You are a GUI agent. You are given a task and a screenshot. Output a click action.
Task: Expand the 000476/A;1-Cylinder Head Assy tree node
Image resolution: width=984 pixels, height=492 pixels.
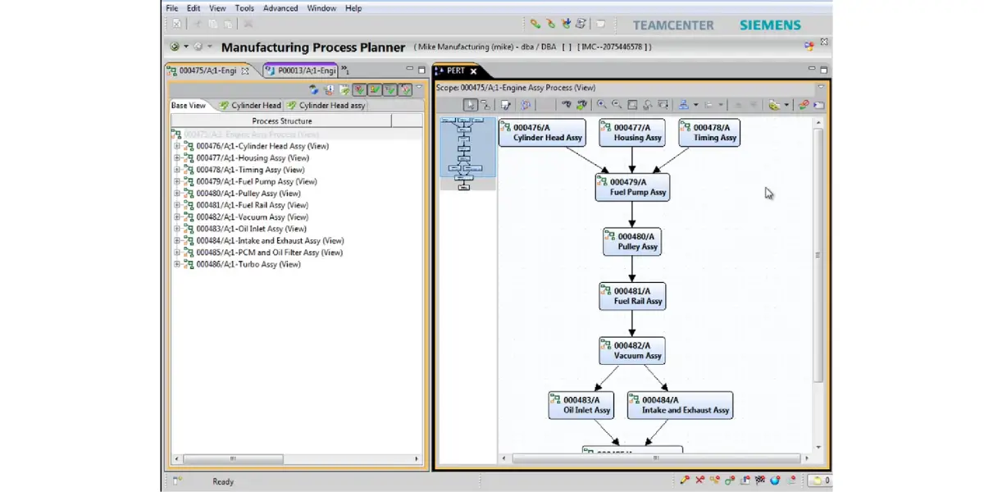(176, 147)
